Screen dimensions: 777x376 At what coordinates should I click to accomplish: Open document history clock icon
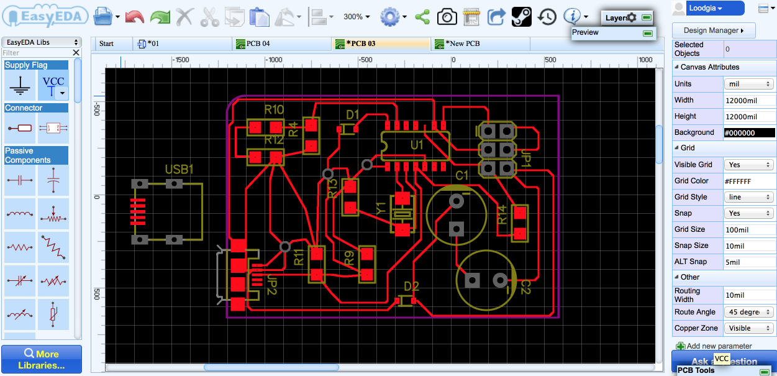tap(547, 17)
